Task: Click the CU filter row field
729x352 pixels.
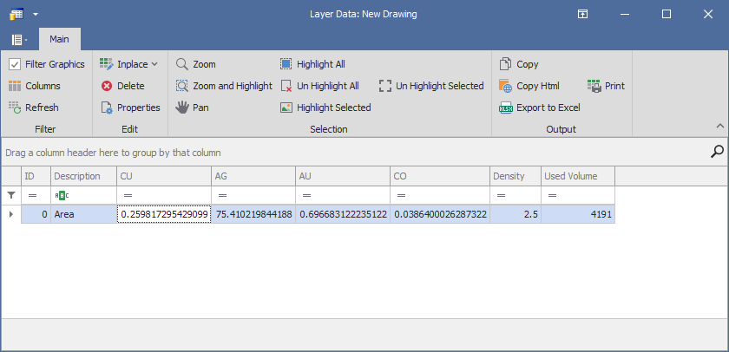Action: pyautogui.click(x=165, y=196)
